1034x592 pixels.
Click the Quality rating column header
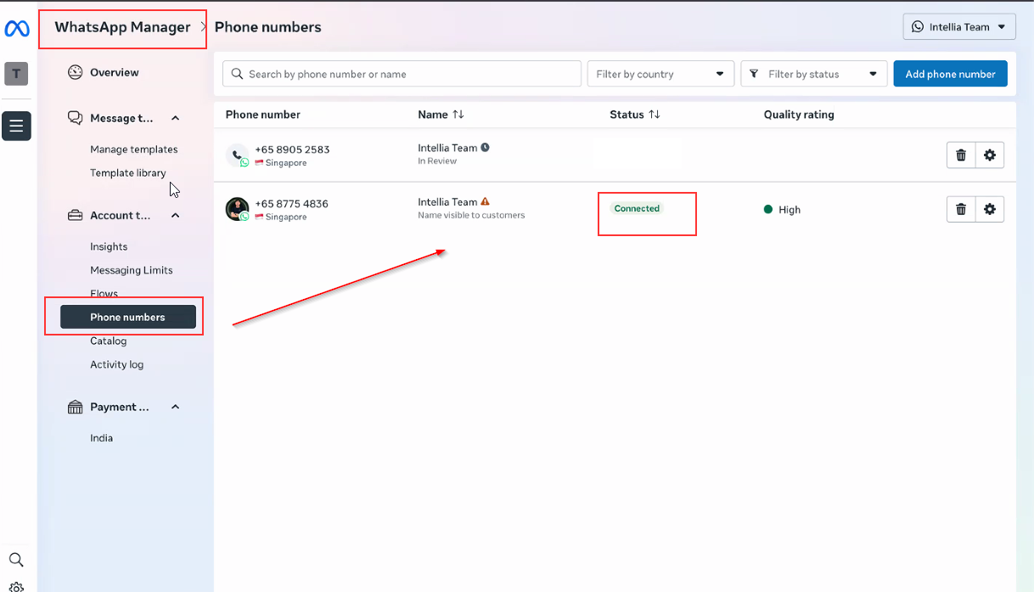pyautogui.click(x=799, y=115)
